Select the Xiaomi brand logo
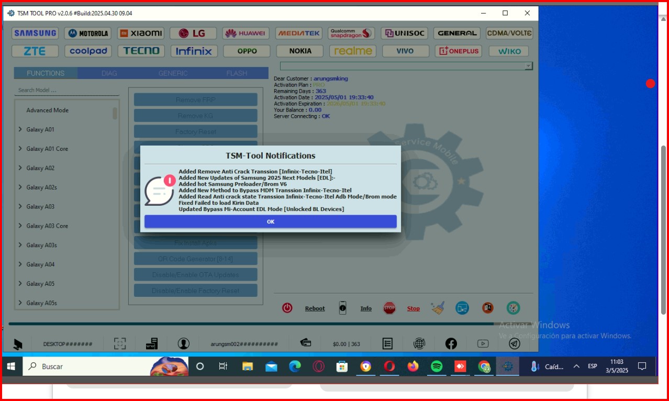 pos(141,33)
